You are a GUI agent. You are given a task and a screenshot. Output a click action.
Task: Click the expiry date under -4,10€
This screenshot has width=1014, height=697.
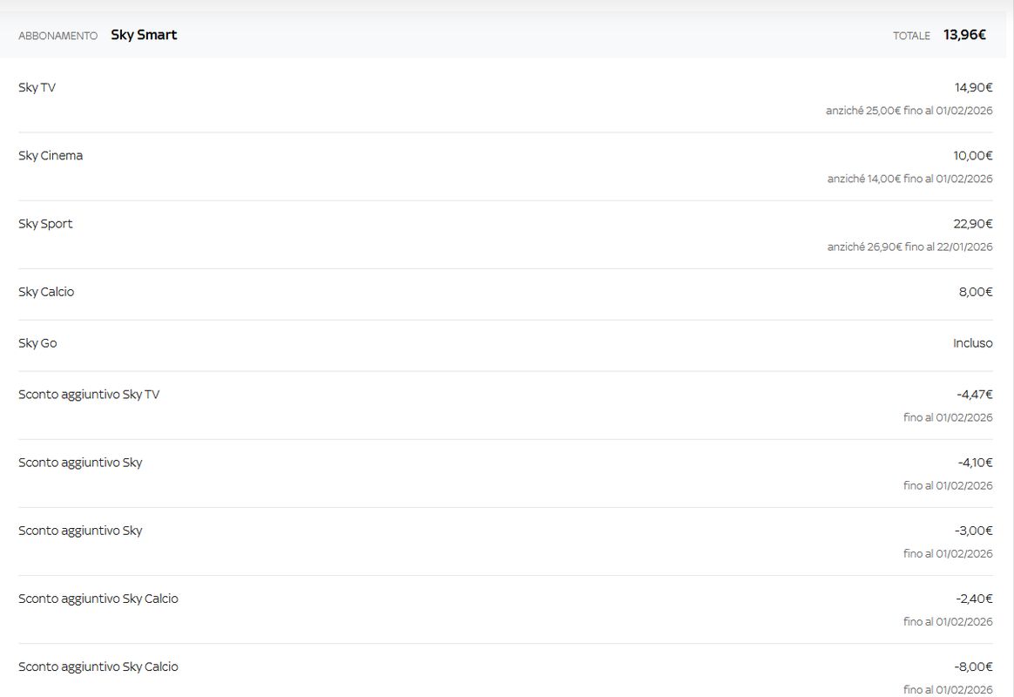pos(948,485)
